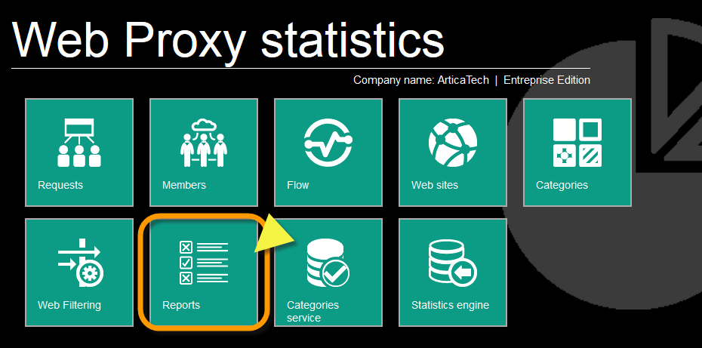Click the Reports tile label

click(x=181, y=305)
